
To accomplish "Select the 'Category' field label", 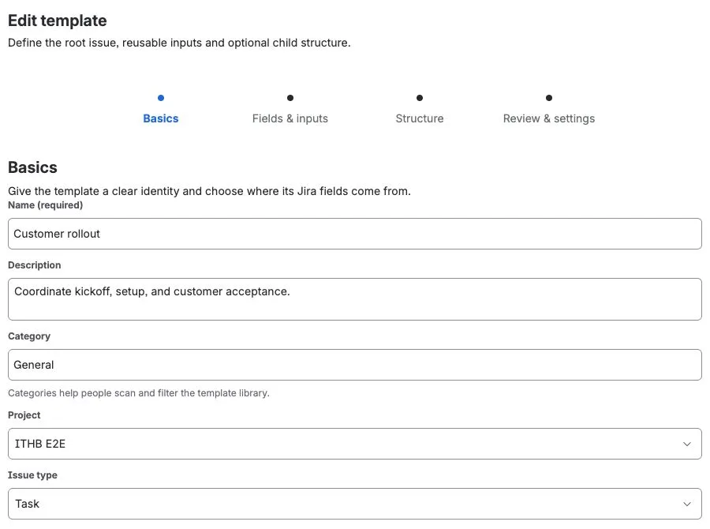I will pyautogui.click(x=29, y=336).
